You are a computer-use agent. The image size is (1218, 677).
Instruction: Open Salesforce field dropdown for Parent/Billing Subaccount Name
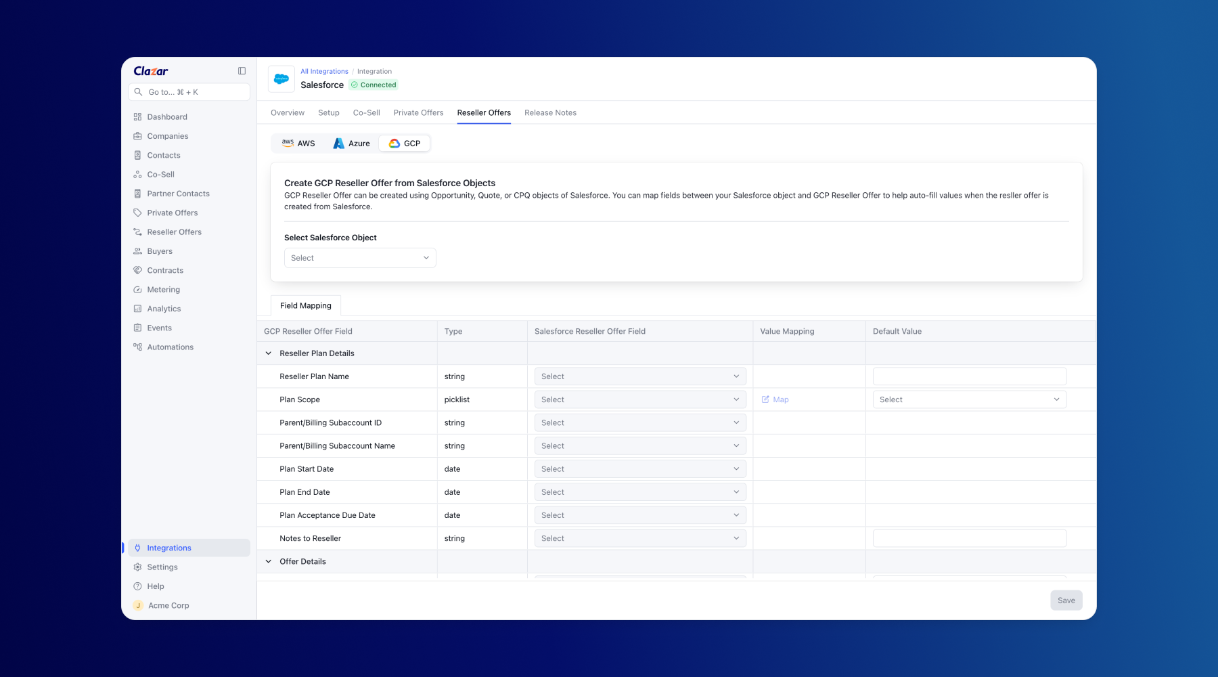click(640, 446)
